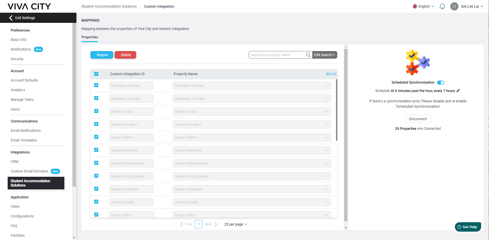489x240 pixels.
Task: Uncheck the Scape Cleveland row checkbox
Action: click(96, 150)
